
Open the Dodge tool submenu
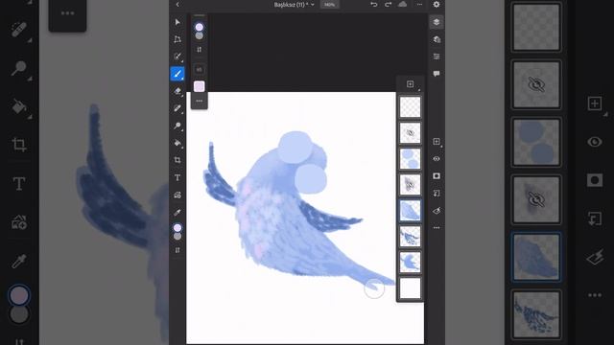pos(177,126)
